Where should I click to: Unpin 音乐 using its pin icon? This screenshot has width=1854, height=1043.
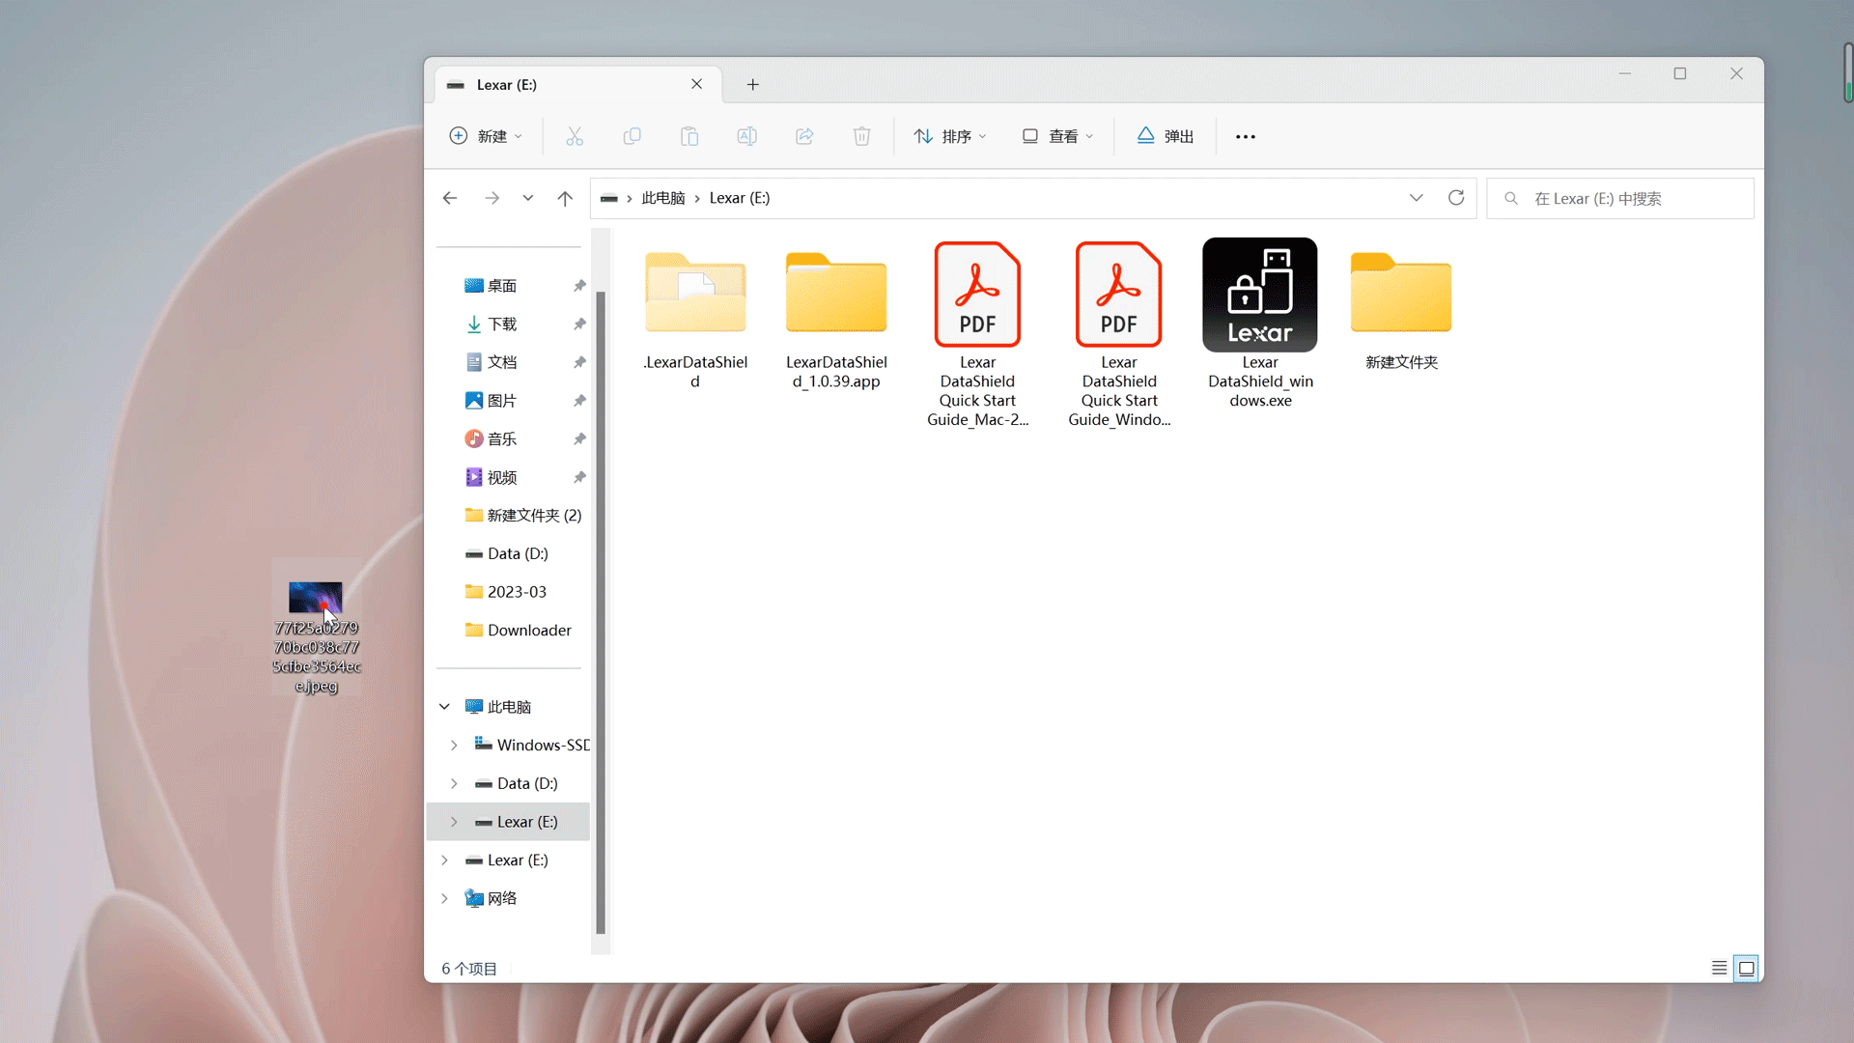(x=579, y=439)
